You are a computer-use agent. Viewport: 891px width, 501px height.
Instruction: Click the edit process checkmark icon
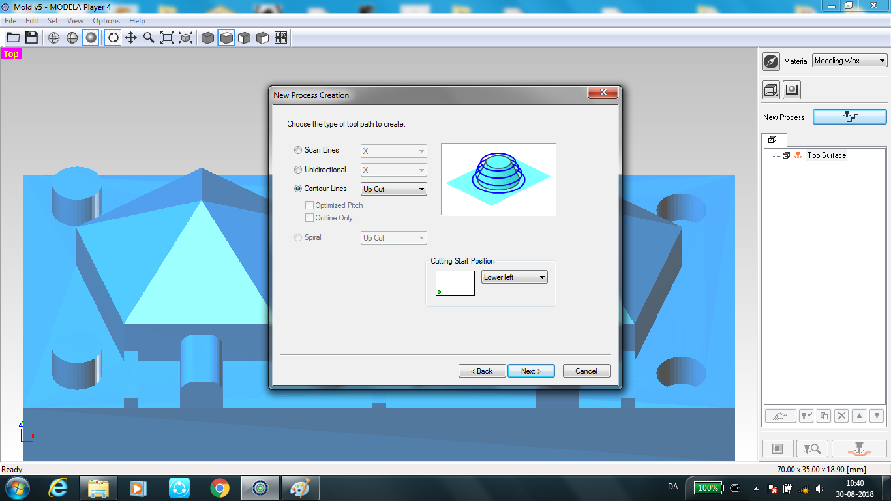806,416
